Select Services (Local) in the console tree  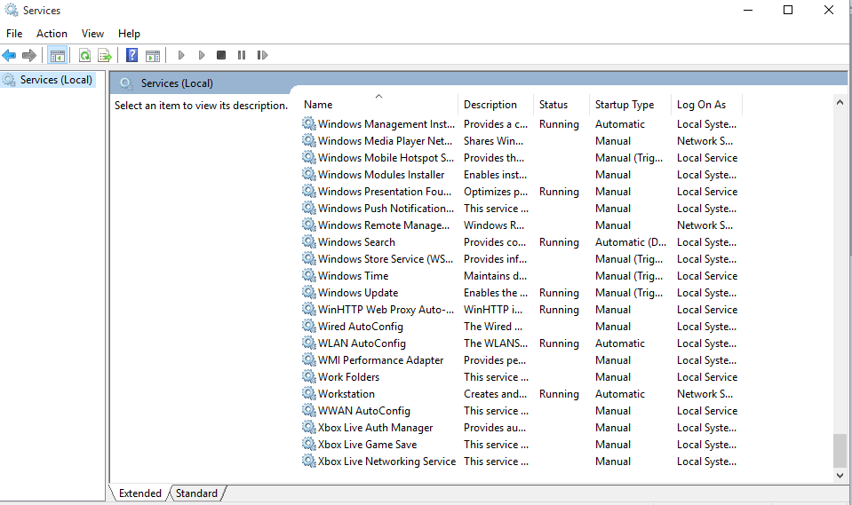[x=56, y=80]
